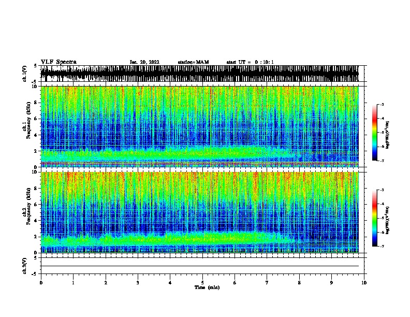Click the -3 label on ch.2 colorbar

tap(382, 190)
